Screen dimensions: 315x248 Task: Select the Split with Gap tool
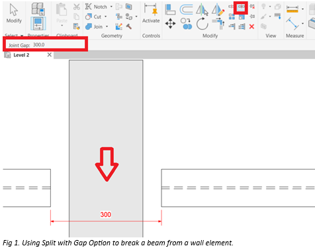241,7
